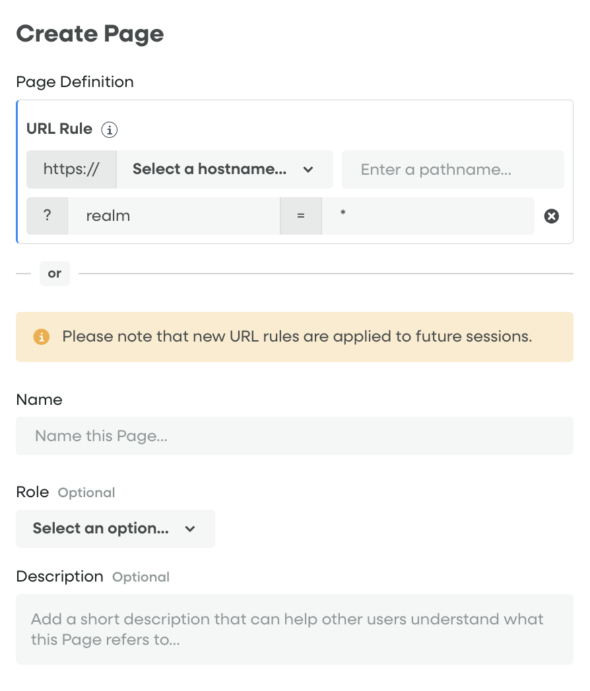Click the chevron next to hostname selector
The width and height of the screenshot is (590, 691).
pos(308,169)
